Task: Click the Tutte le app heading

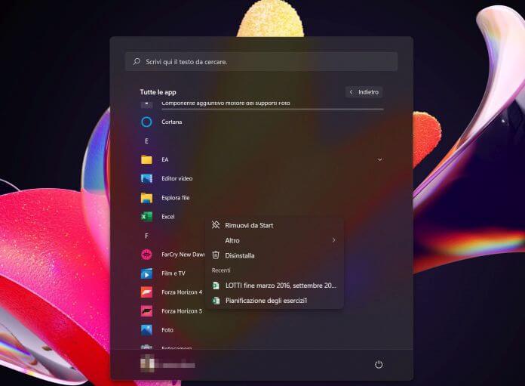Action: pos(158,92)
